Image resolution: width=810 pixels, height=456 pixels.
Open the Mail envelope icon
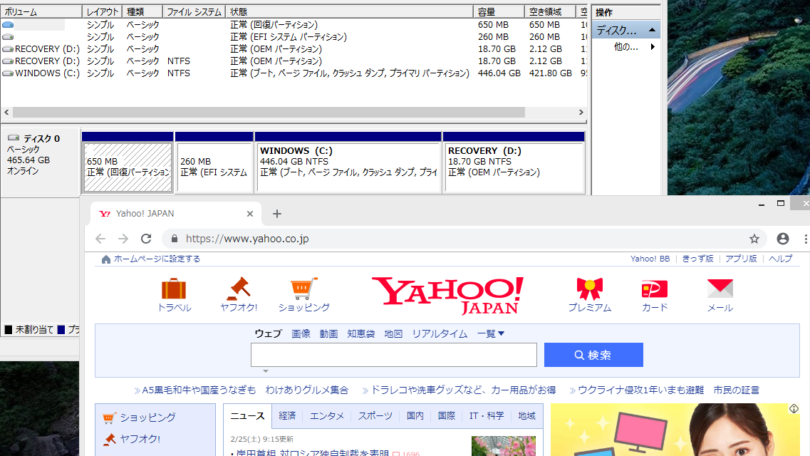point(720,289)
